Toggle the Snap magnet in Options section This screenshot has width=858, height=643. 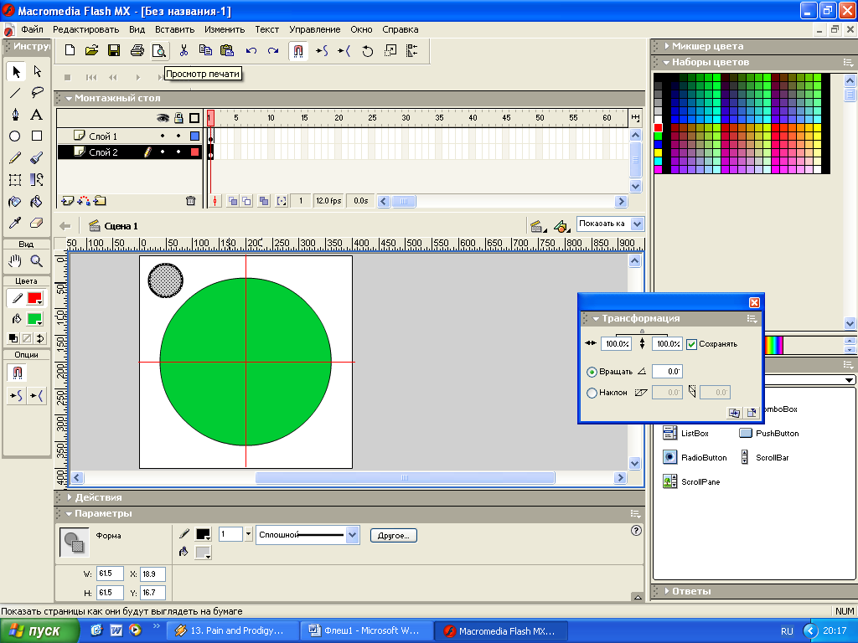(17, 373)
